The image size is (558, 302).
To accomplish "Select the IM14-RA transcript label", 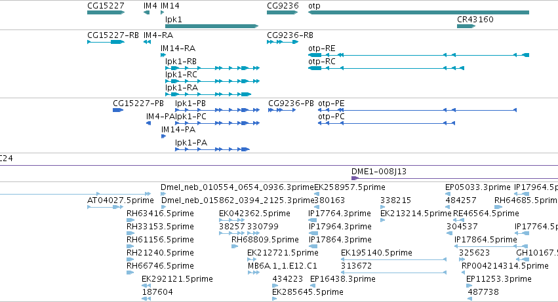I will coord(178,48).
